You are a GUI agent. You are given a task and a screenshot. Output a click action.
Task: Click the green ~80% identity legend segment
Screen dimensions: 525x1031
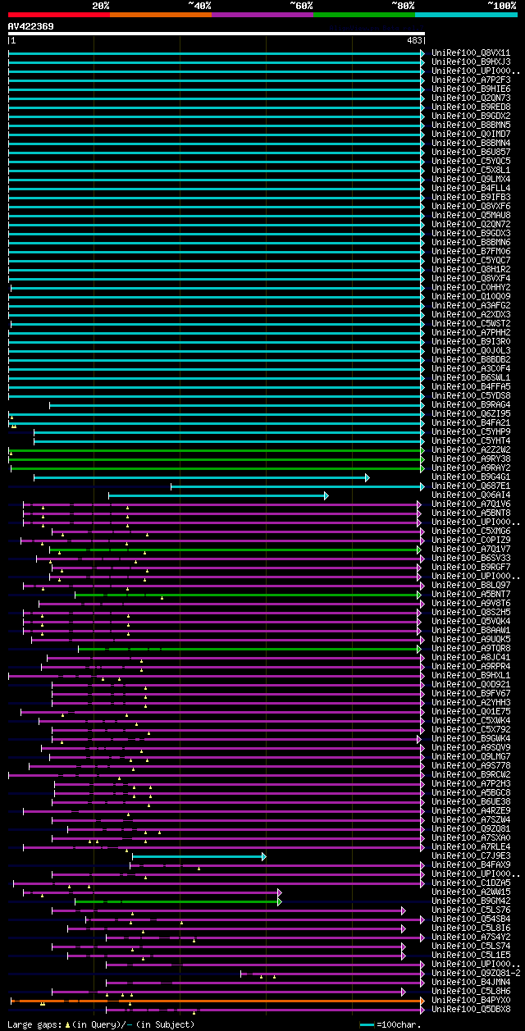364,14
